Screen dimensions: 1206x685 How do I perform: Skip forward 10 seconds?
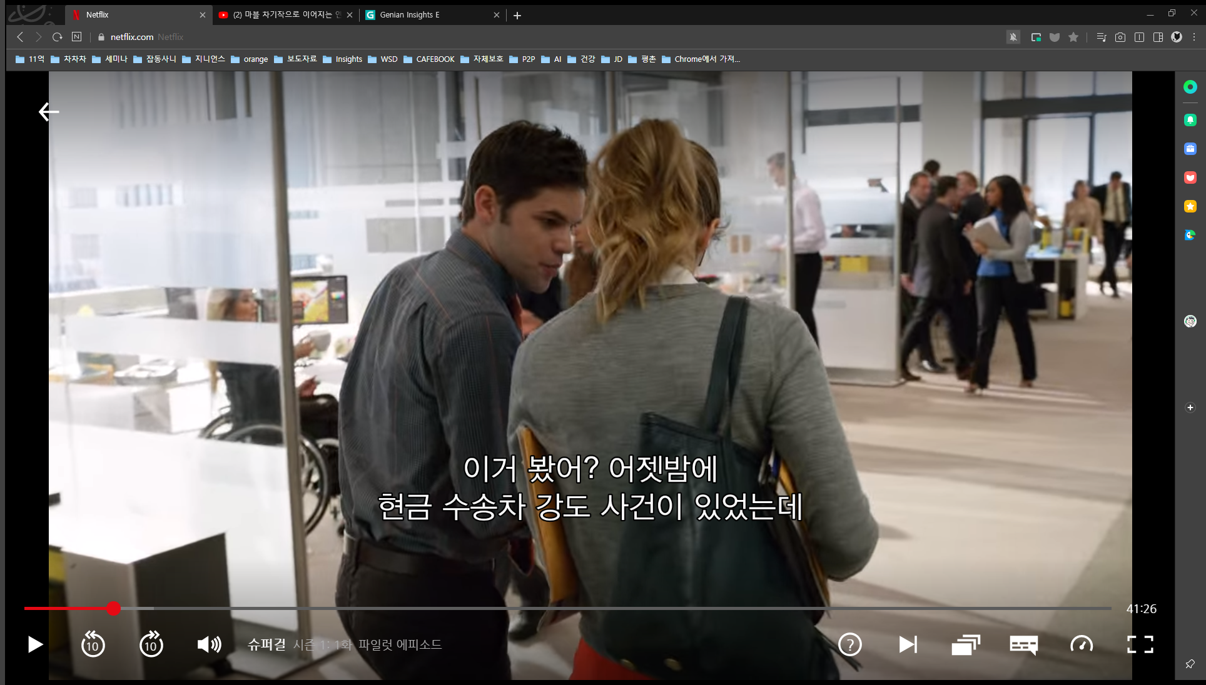151,644
